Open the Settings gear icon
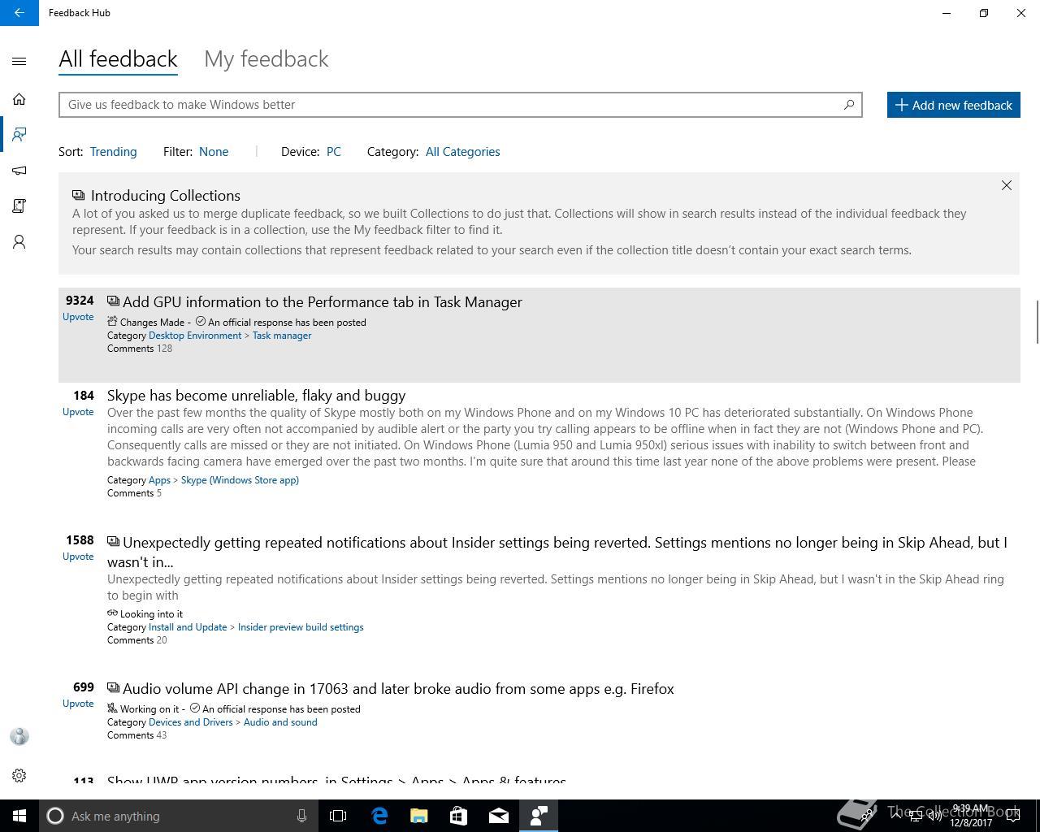Viewport: 1040px width, 832px height. click(19, 776)
